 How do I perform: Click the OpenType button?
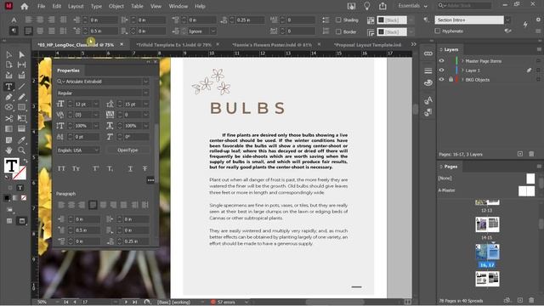coord(127,150)
